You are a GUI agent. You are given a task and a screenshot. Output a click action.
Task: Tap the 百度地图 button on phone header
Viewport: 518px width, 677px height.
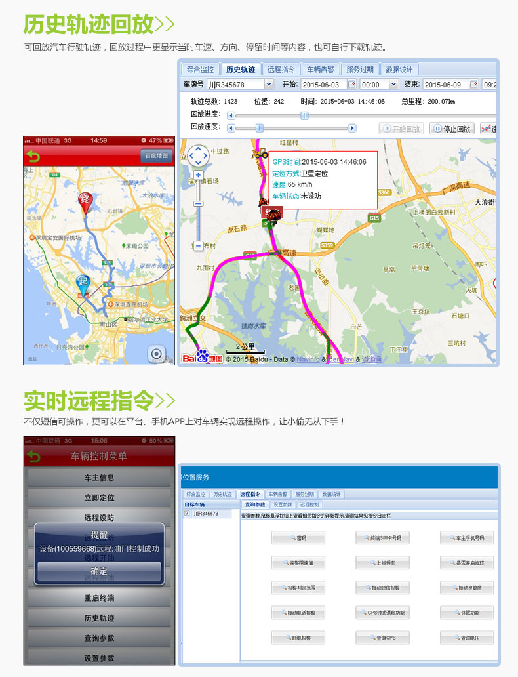click(x=156, y=156)
